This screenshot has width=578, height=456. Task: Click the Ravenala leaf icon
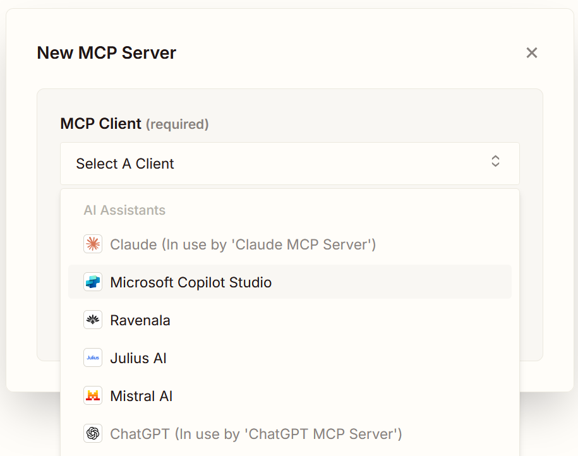coord(93,320)
